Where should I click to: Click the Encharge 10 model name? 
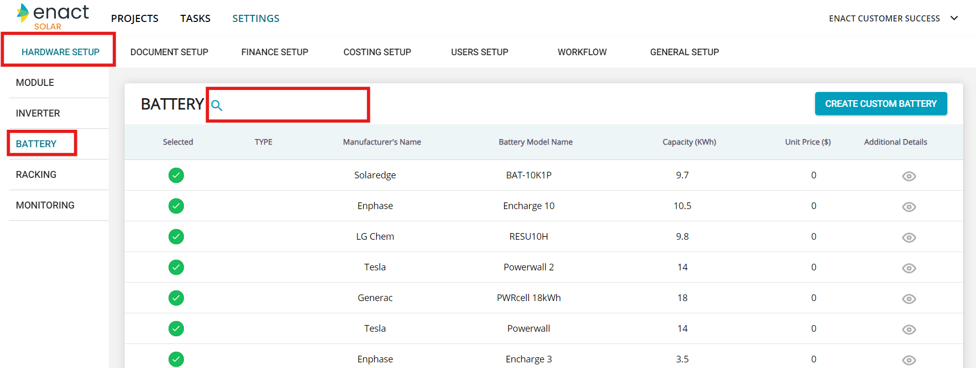(529, 206)
